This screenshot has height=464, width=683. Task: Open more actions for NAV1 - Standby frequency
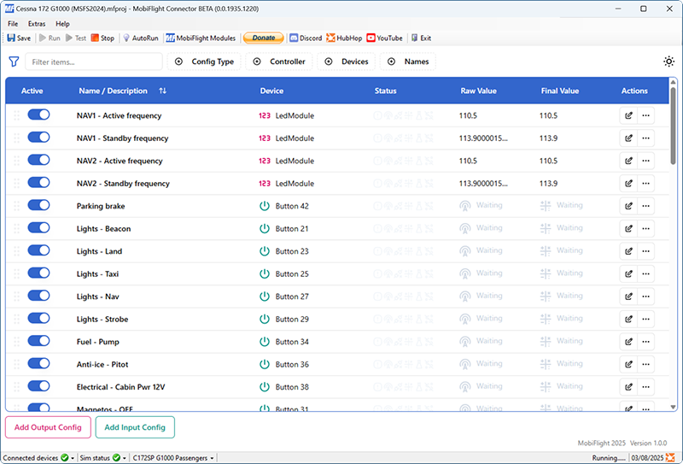[x=645, y=138]
